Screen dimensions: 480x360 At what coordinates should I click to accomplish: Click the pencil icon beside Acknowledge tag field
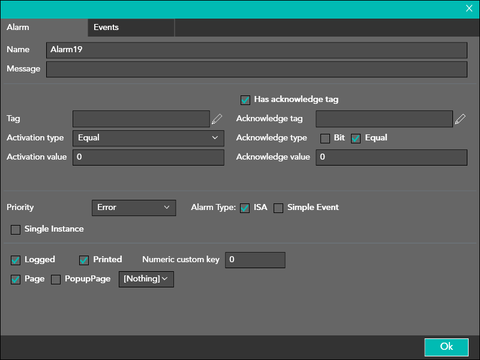tap(460, 119)
